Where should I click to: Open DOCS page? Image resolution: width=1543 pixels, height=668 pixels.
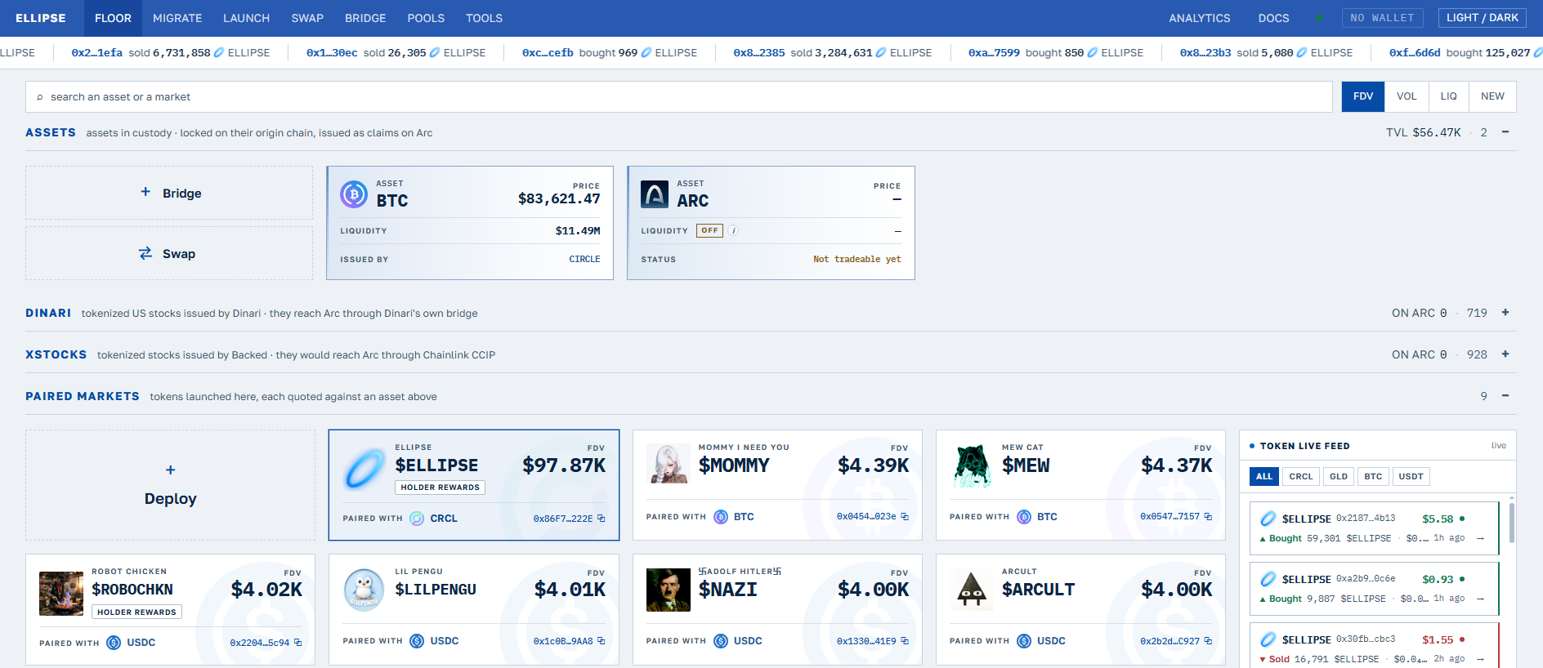click(x=1273, y=18)
